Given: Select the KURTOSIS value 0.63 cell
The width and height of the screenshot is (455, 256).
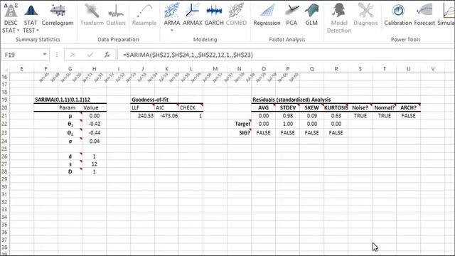Looking at the screenshot, I should 336,115.
